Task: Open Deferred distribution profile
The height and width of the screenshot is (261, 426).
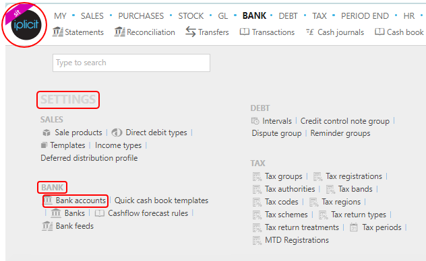Action: pyautogui.click(x=89, y=158)
